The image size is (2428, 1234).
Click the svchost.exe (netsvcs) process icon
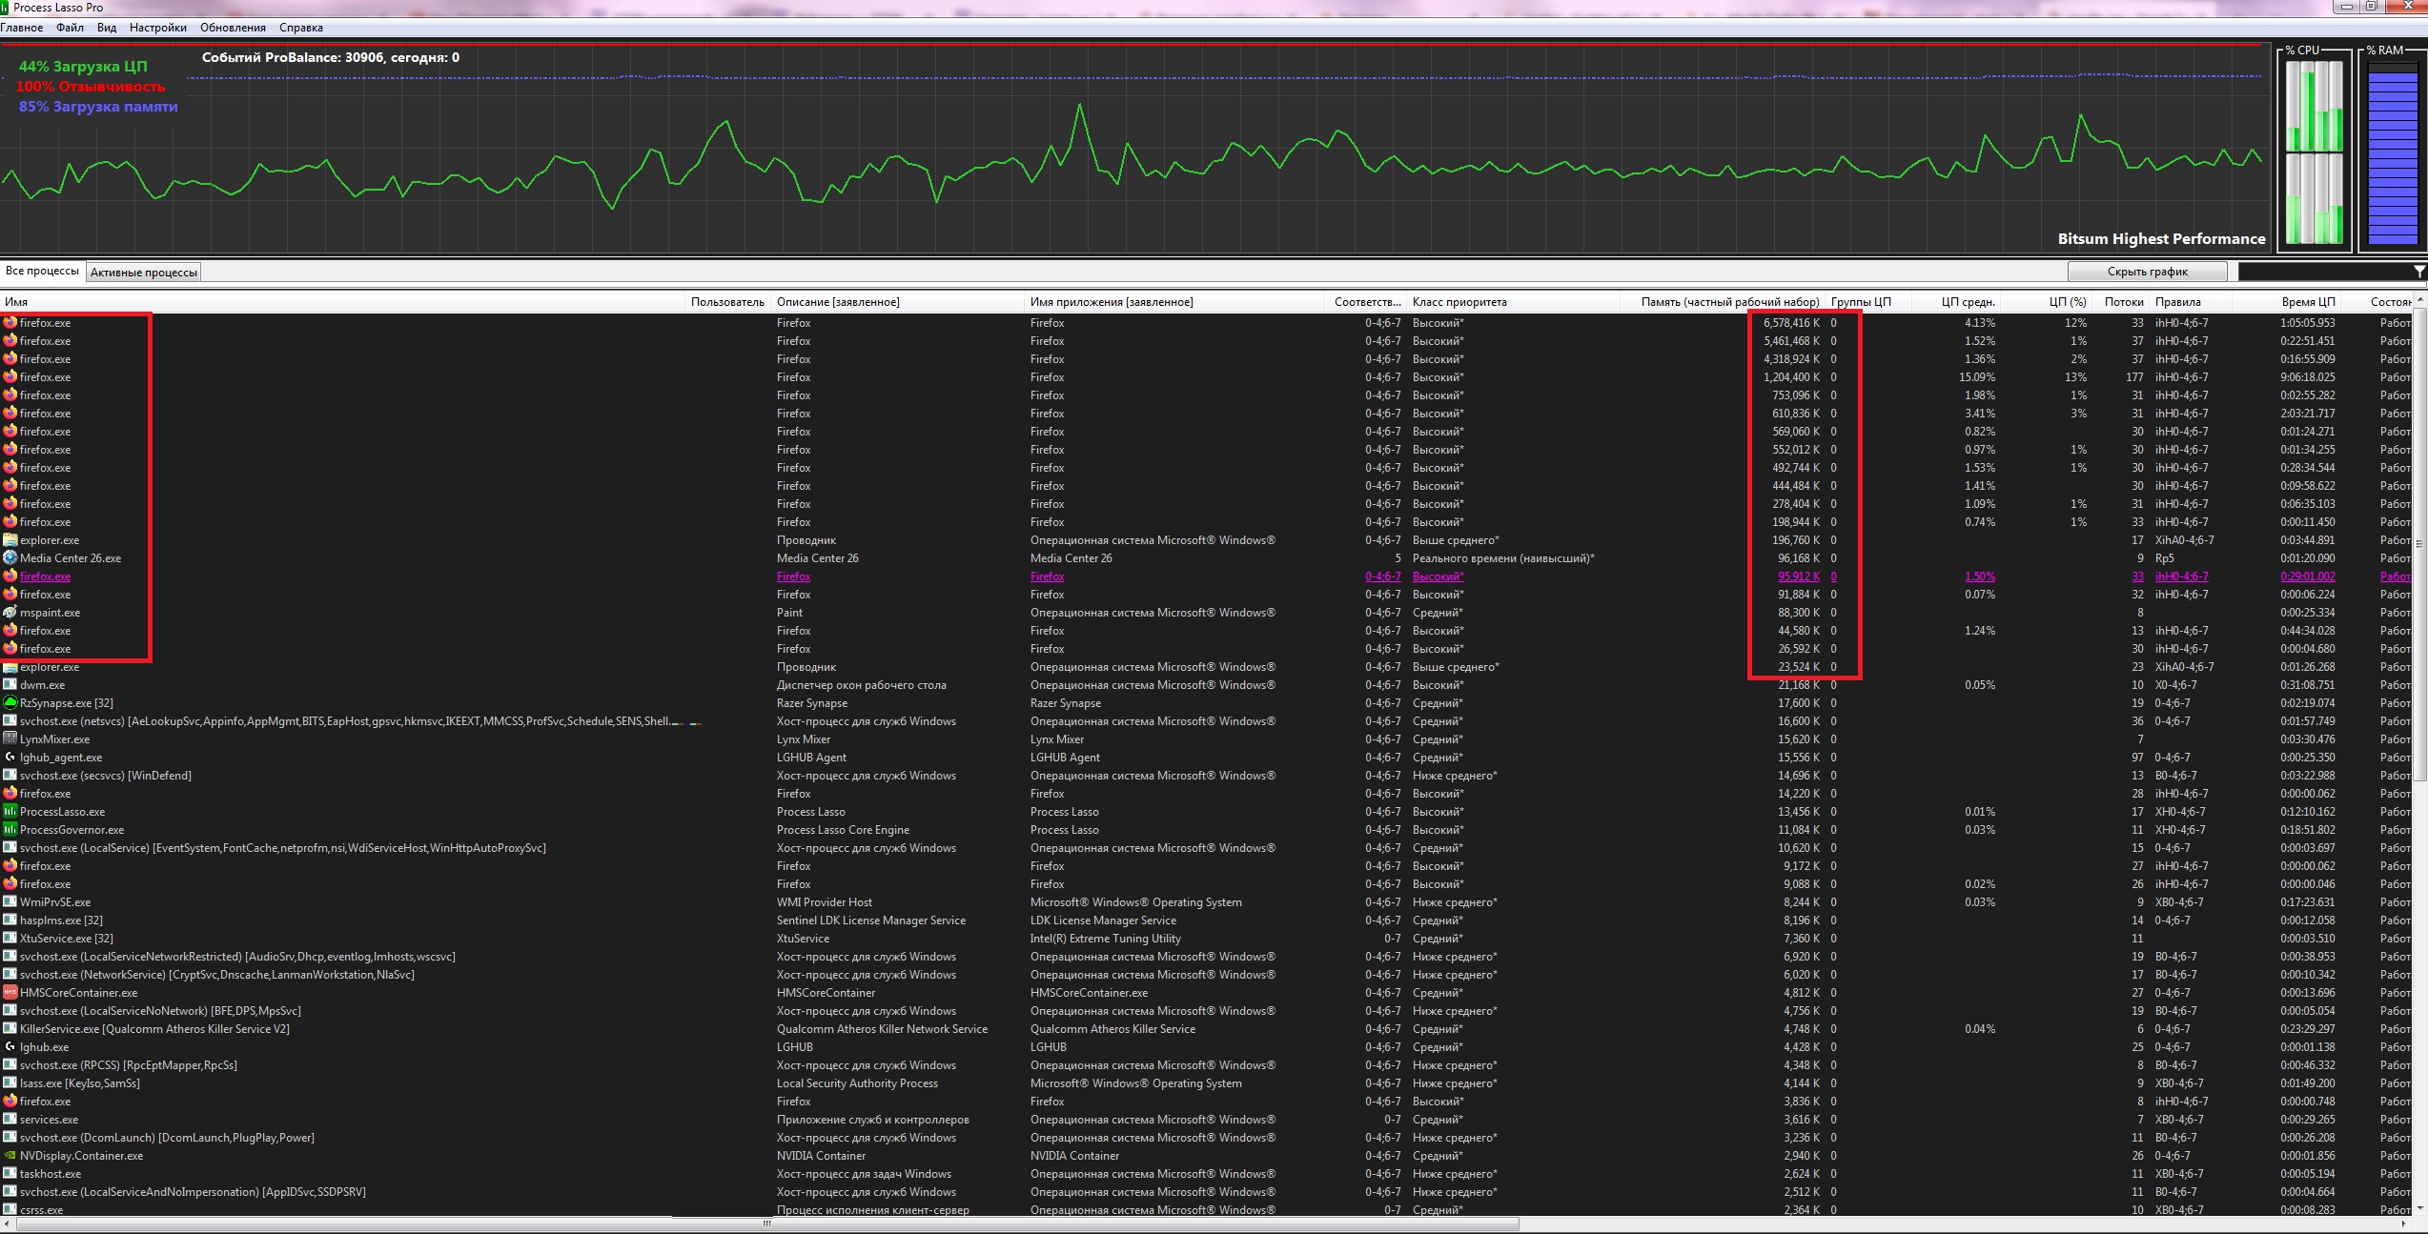[x=10, y=721]
